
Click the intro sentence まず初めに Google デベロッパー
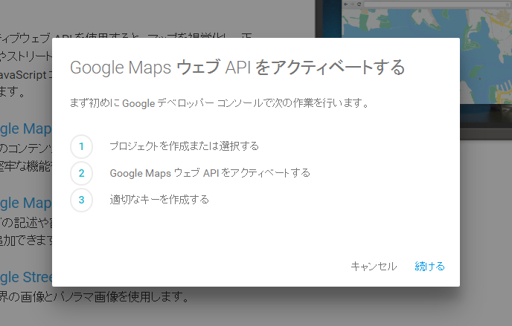pyautogui.click(x=220, y=103)
